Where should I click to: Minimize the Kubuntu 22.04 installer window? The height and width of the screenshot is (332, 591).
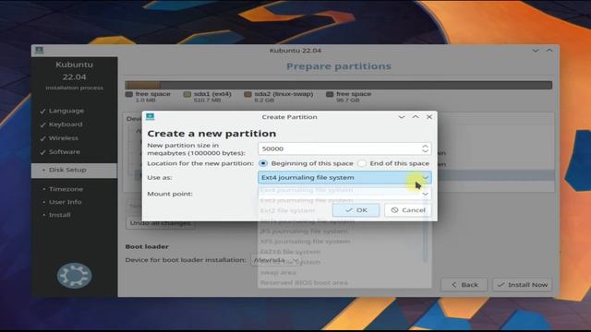point(536,50)
